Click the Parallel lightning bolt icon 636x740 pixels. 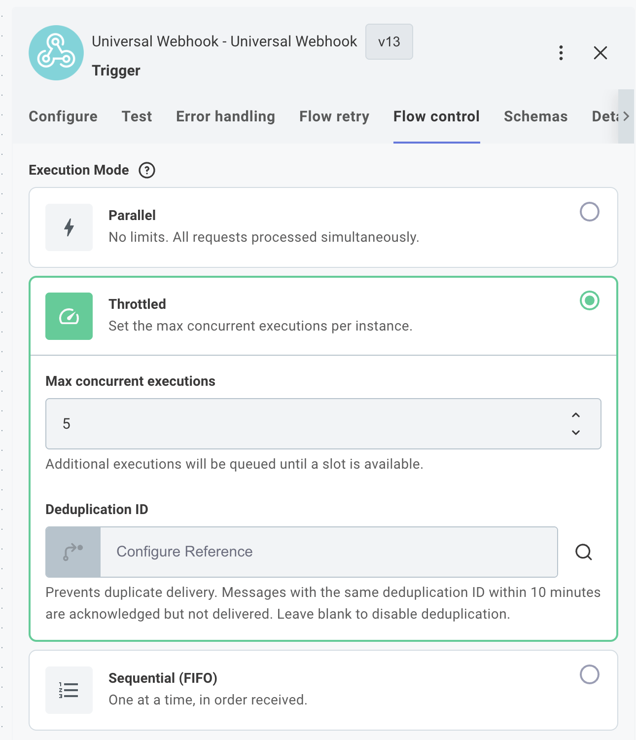tap(69, 227)
